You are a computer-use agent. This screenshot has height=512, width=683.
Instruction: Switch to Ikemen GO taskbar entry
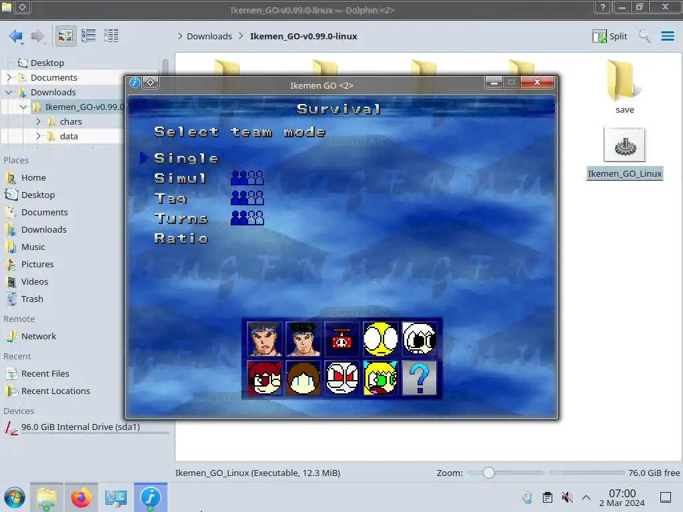click(x=151, y=497)
